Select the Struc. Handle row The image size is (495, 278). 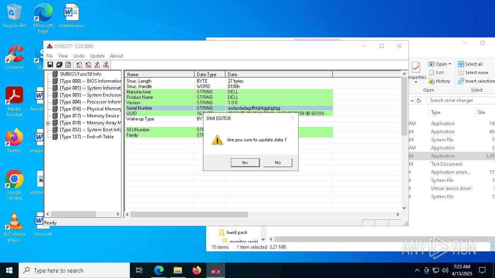coord(229,86)
